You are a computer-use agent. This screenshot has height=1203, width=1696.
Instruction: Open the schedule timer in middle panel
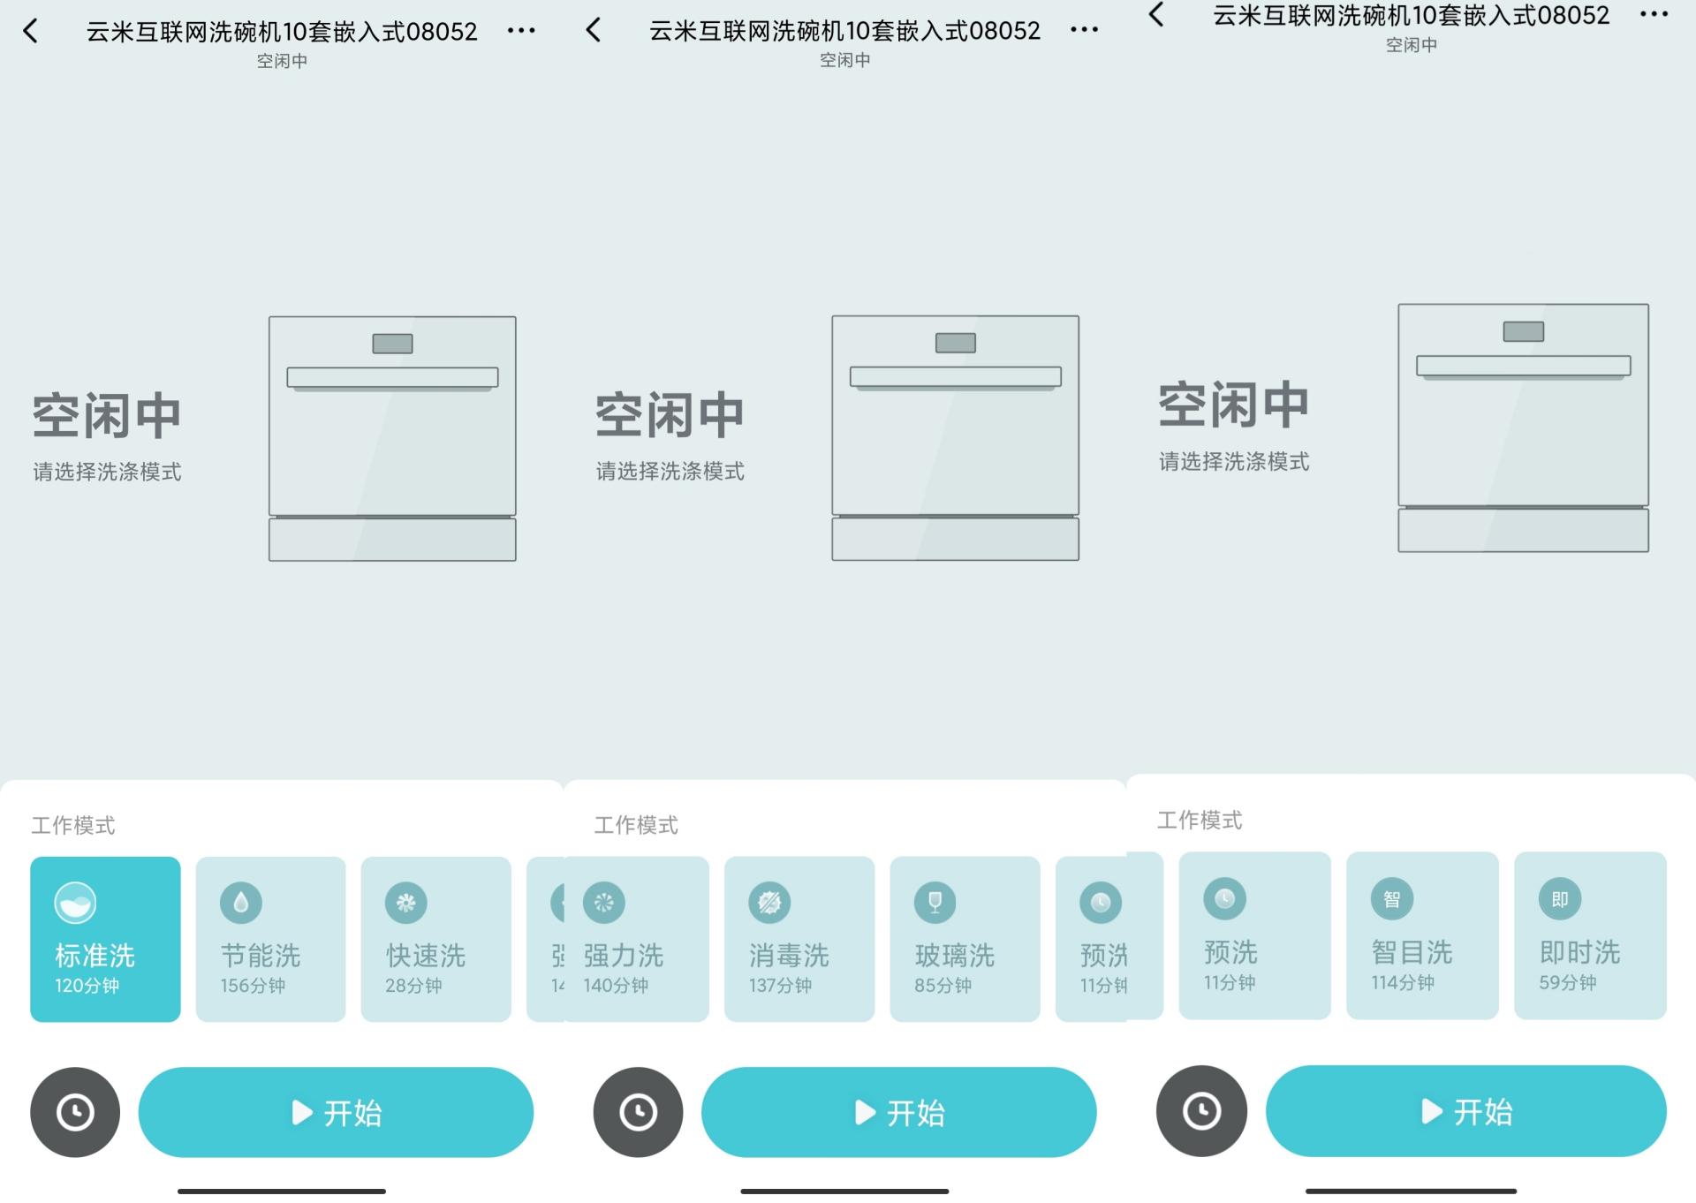pyautogui.click(x=638, y=1112)
